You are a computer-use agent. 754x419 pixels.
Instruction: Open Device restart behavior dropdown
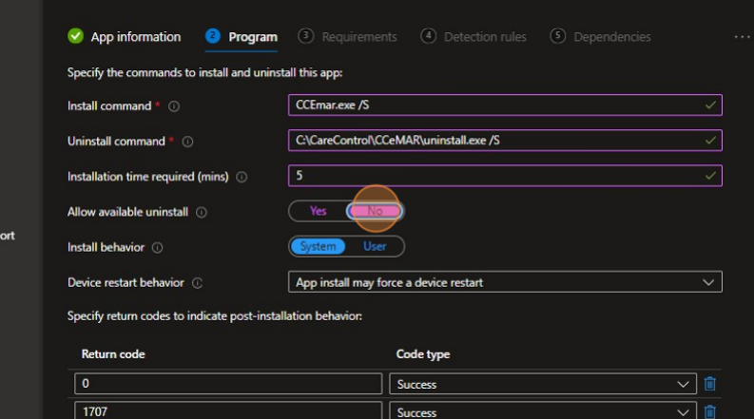[504, 282]
